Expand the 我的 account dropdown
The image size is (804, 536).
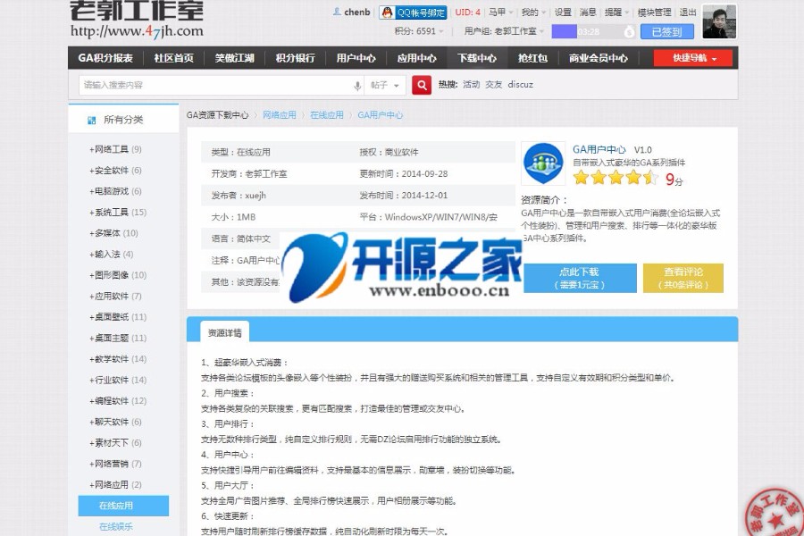pos(530,13)
